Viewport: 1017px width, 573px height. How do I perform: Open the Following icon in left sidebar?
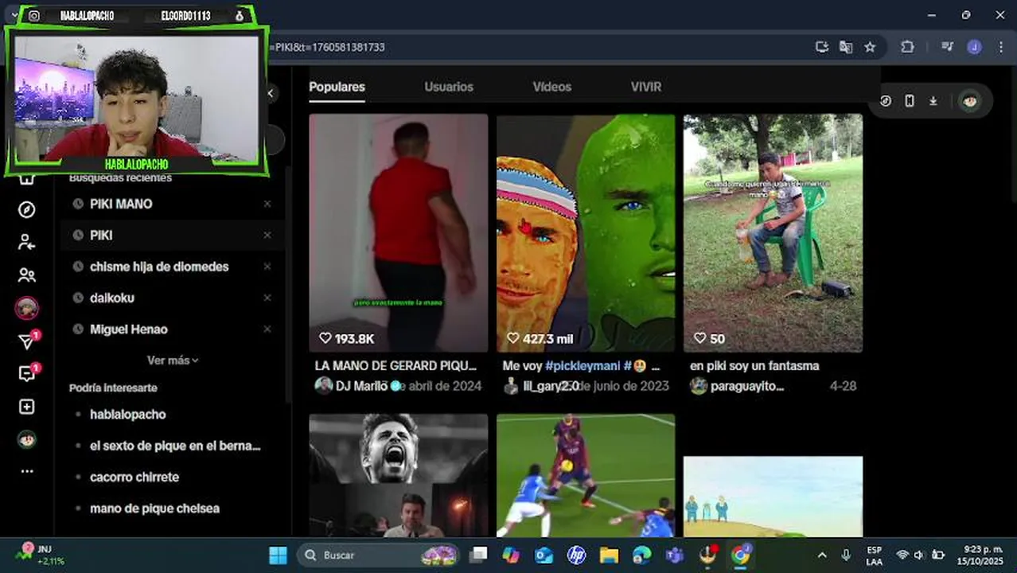pos(27,242)
